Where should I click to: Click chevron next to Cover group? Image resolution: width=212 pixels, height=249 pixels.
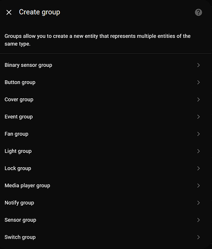198,99
